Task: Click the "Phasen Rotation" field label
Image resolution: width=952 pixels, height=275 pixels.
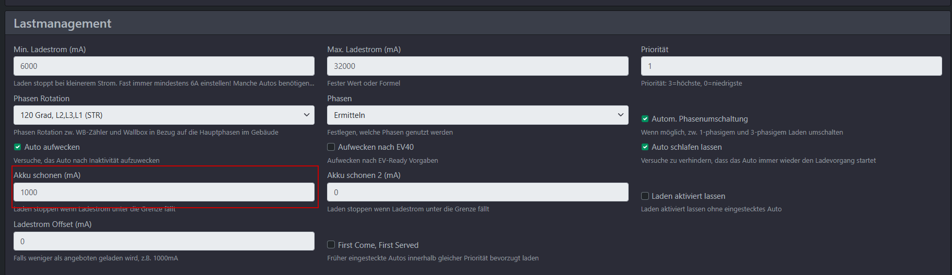Action: (x=42, y=99)
